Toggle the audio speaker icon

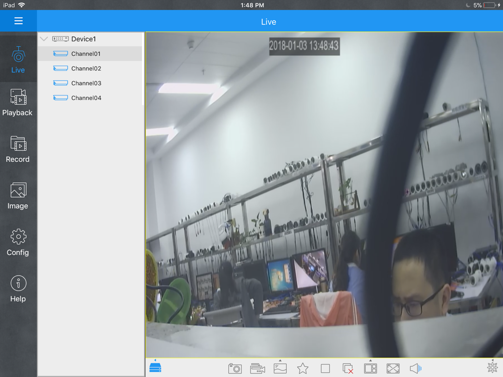pyautogui.click(x=415, y=368)
